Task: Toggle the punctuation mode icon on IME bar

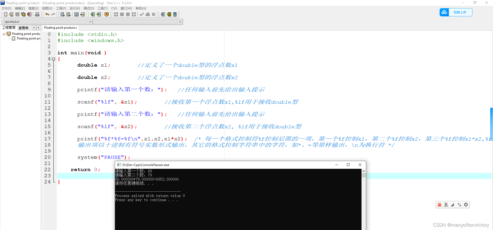Action: [459, 205]
